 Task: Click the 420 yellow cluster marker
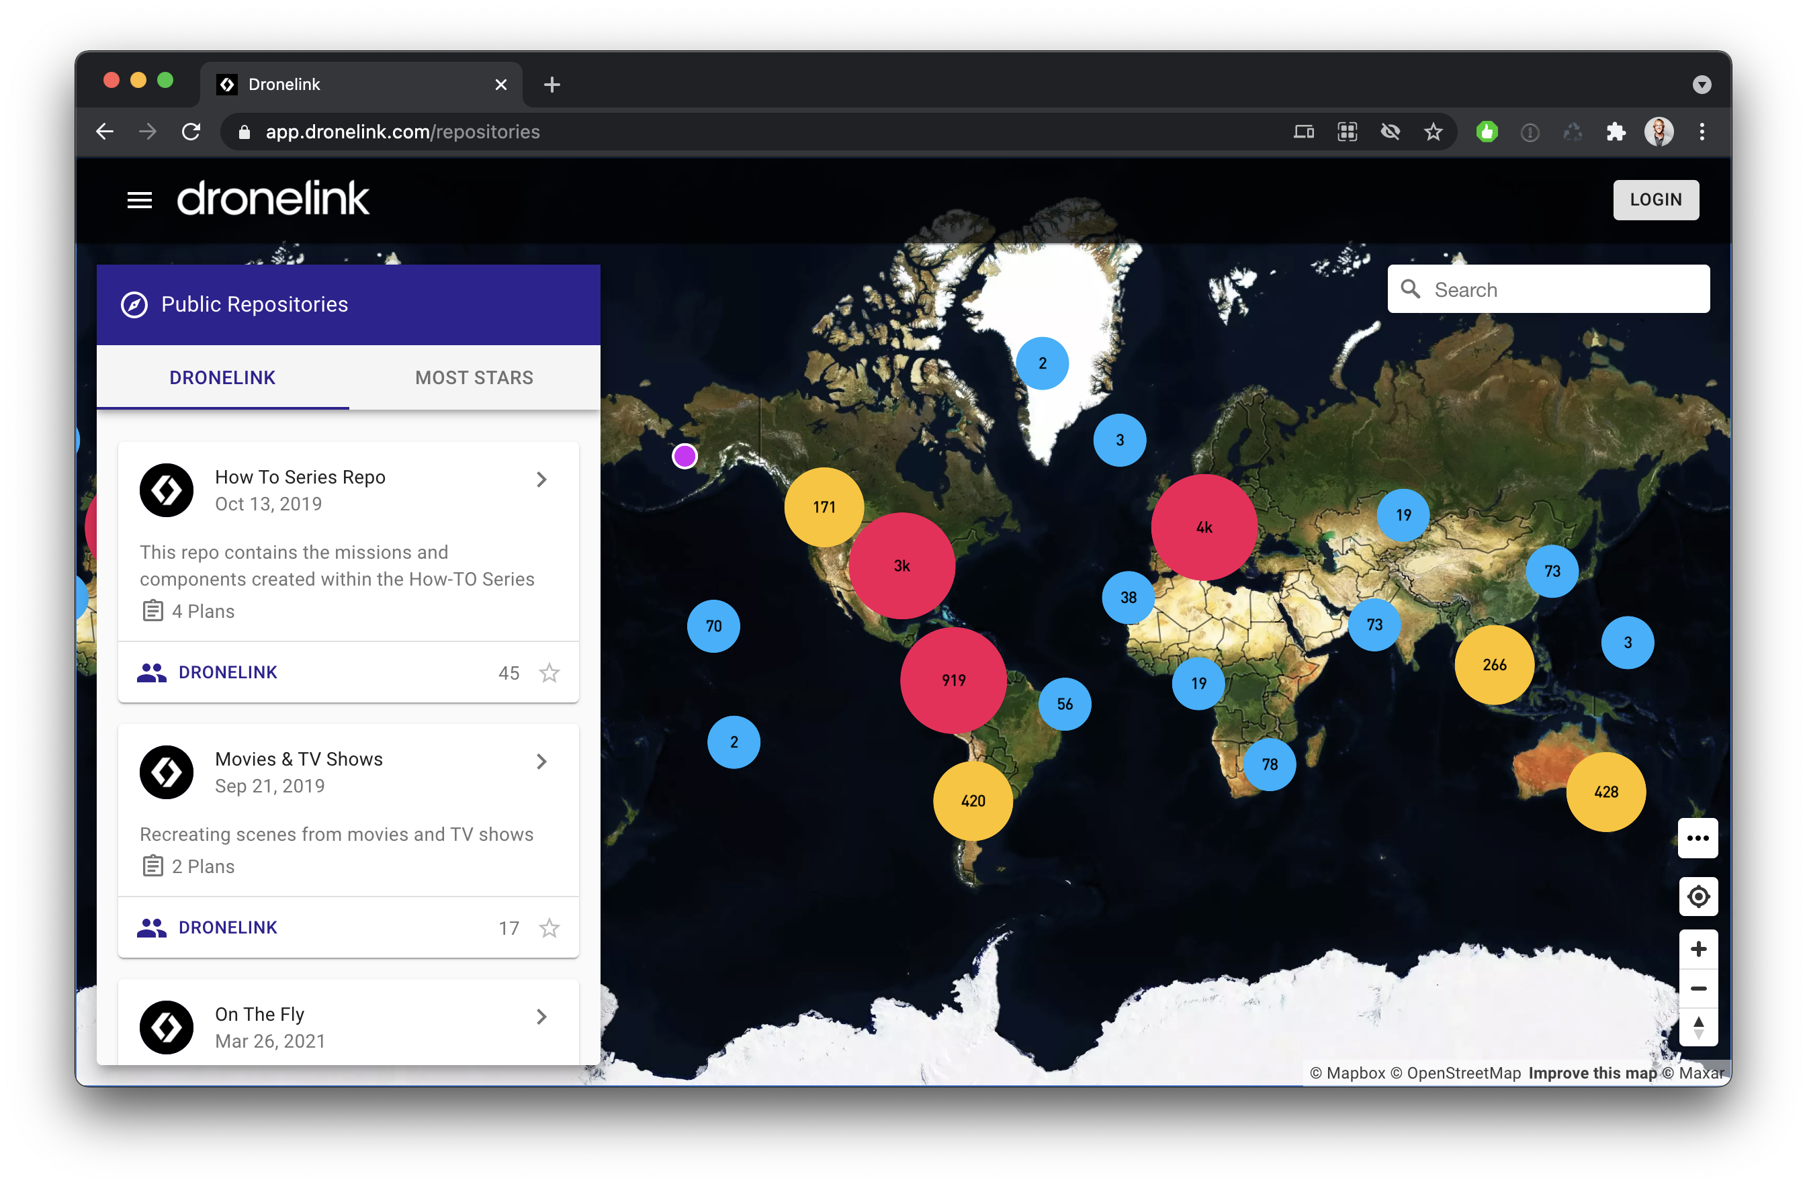(x=973, y=801)
